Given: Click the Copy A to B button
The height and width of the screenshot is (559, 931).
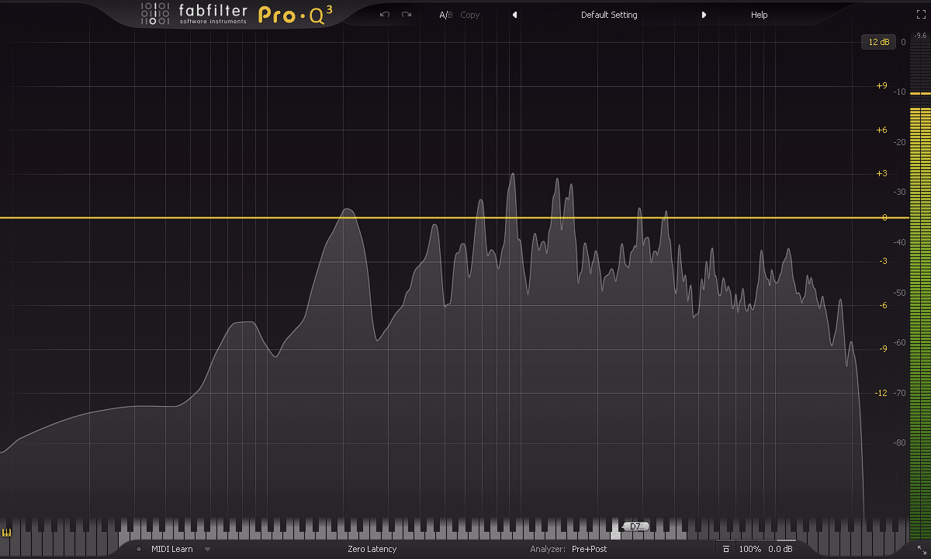Looking at the screenshot, I should tap(470, 15).
